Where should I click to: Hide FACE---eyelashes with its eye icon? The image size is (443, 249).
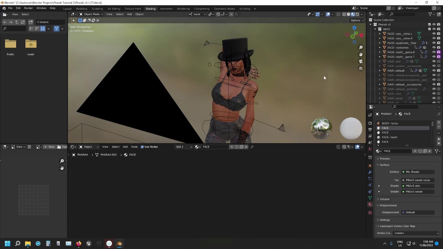click(434, 48)
